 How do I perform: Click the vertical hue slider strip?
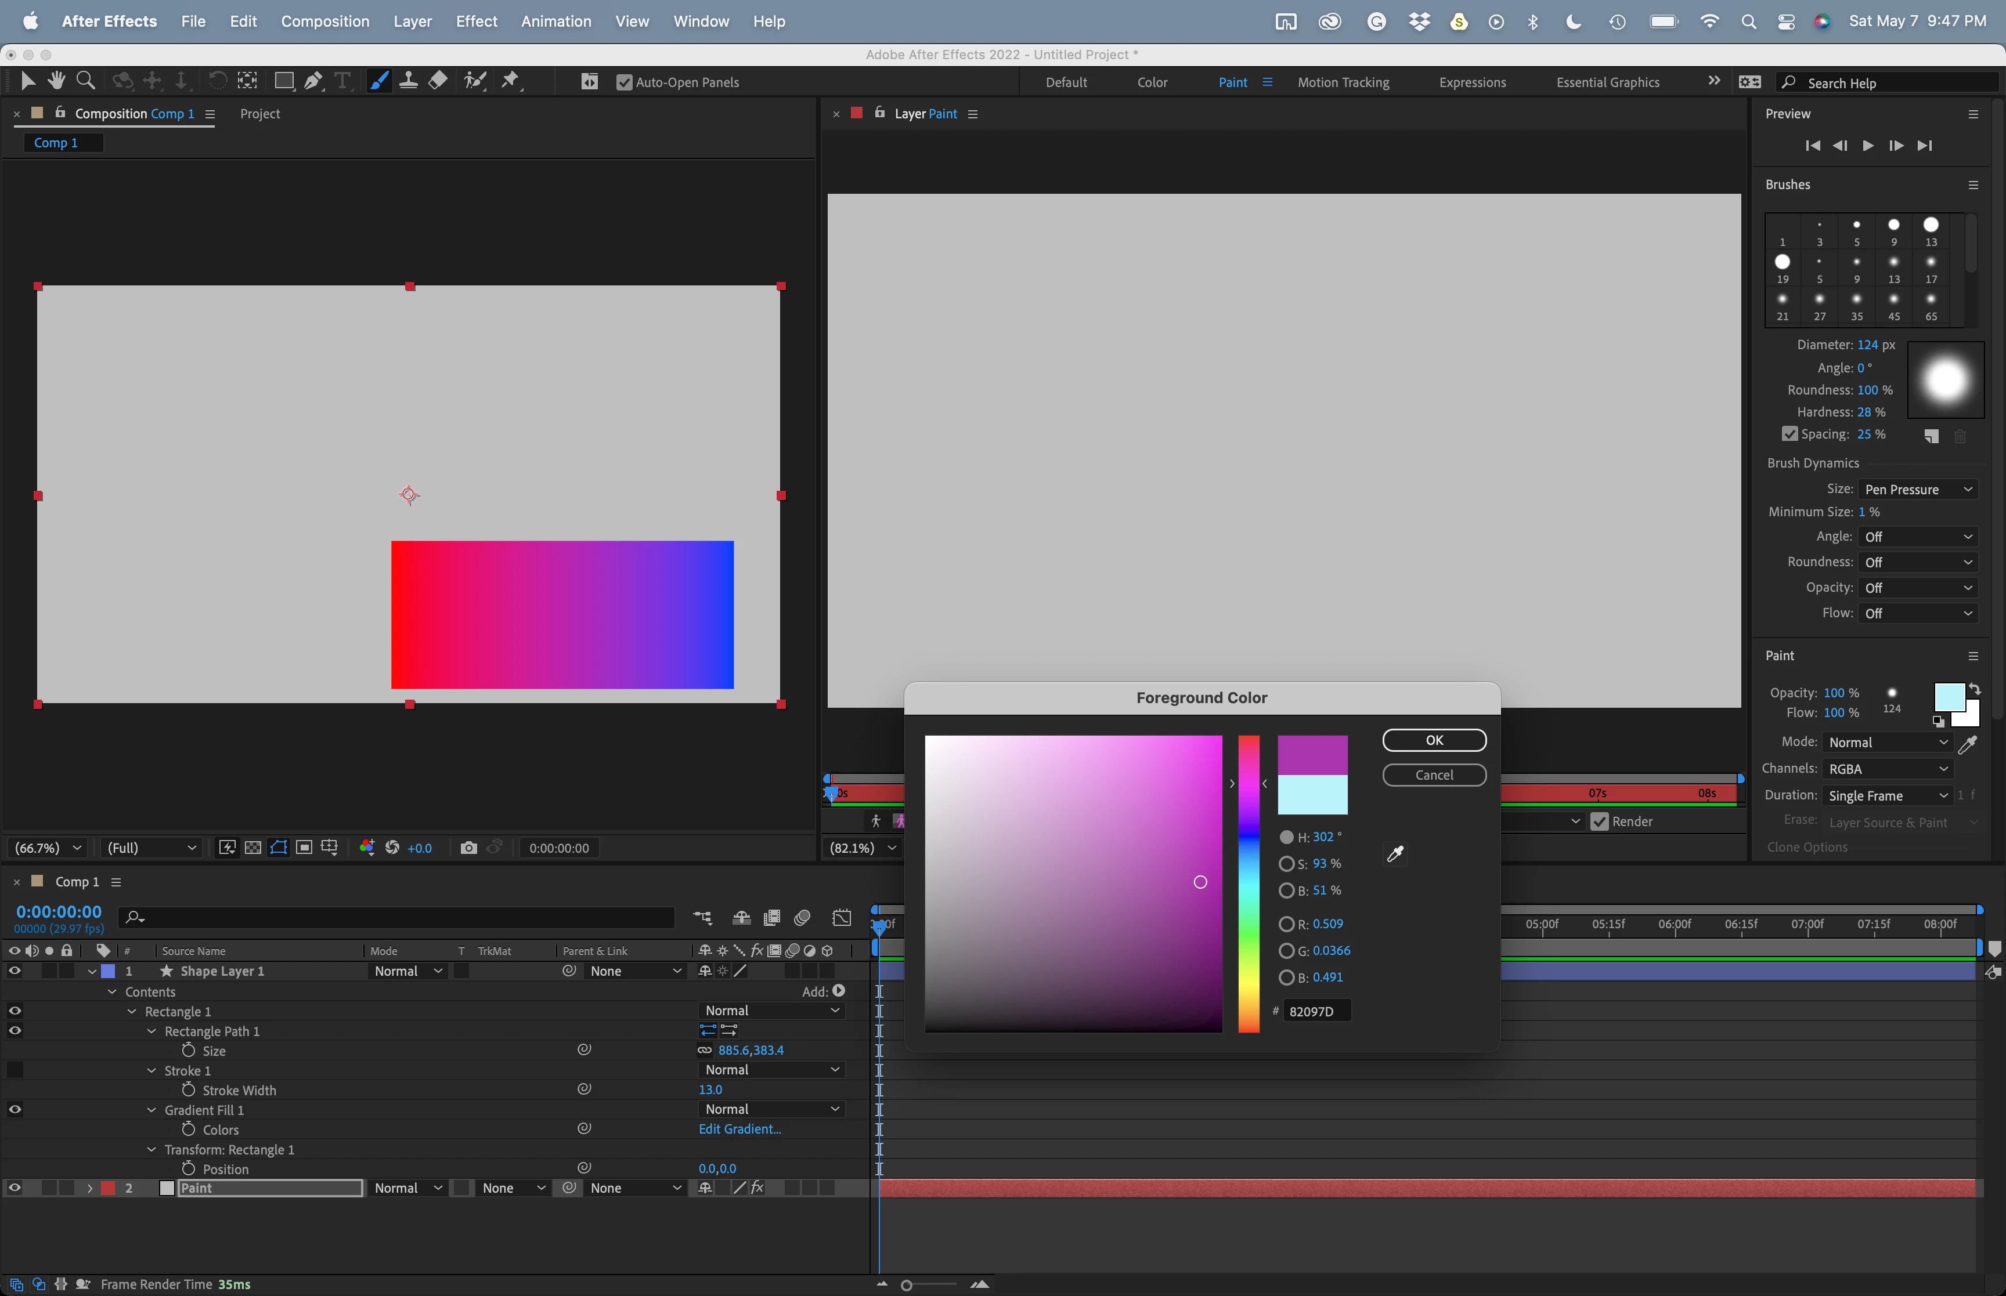1249,884
